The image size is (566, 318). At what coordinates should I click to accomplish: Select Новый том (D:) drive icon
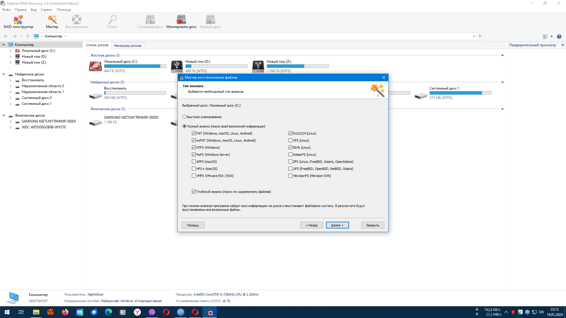pos(177,66)
